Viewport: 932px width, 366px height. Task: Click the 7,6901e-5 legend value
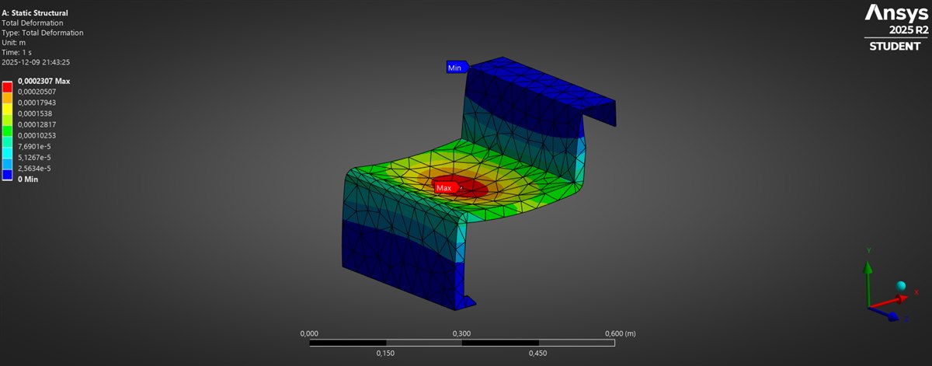click(x=36, y=146)
